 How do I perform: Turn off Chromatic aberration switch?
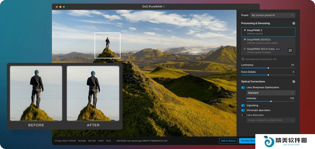click(243, 110)
